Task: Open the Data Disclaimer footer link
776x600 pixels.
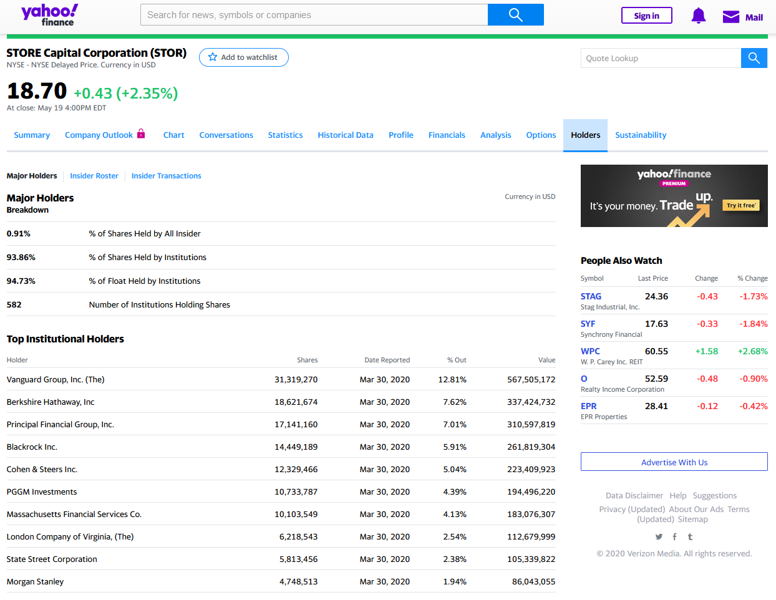Action: pos(634,496)
